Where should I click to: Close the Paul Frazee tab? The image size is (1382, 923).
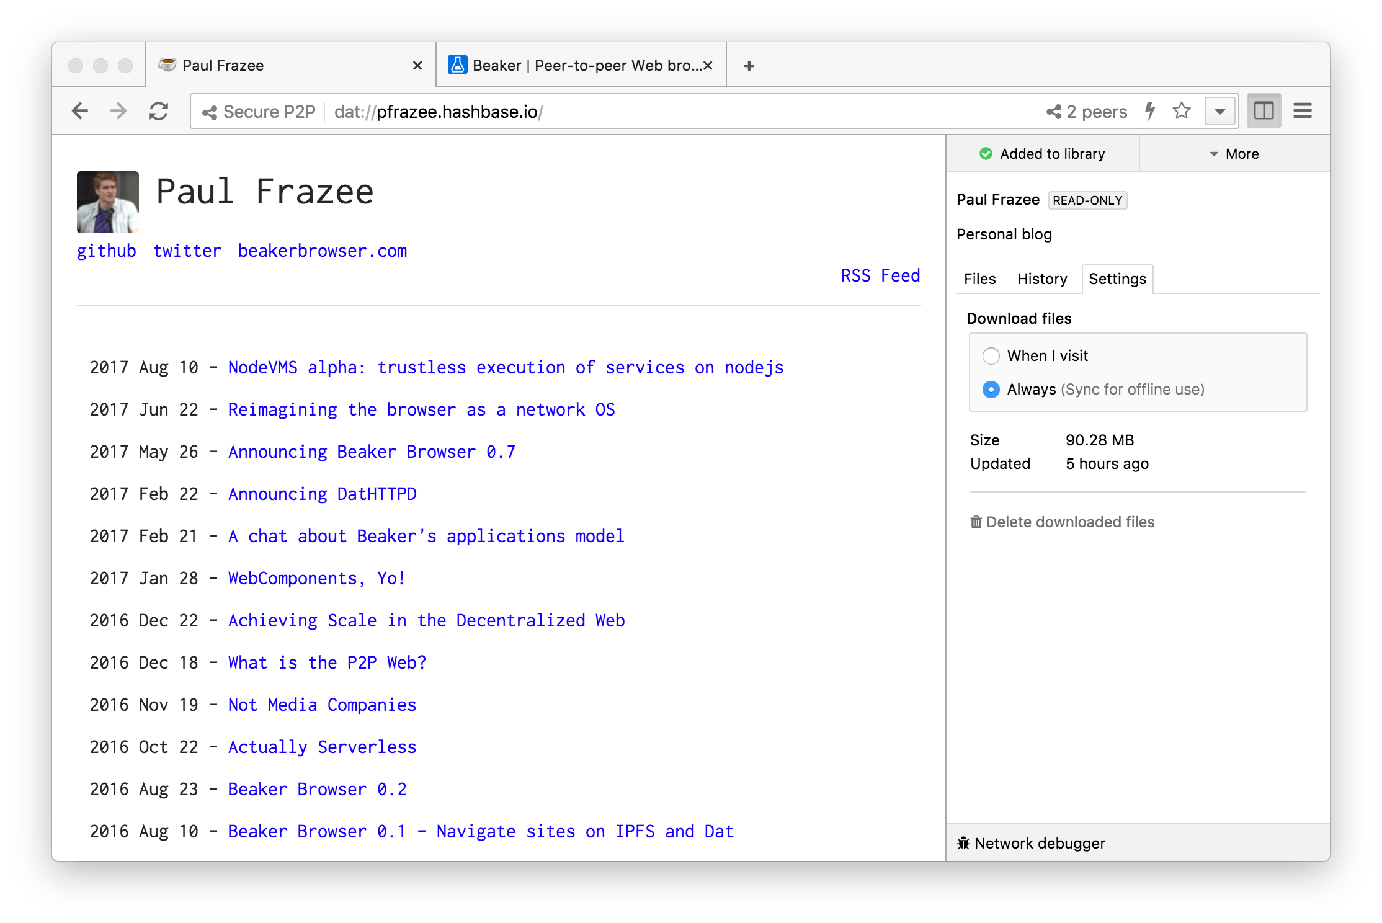[x=417, y=66]
